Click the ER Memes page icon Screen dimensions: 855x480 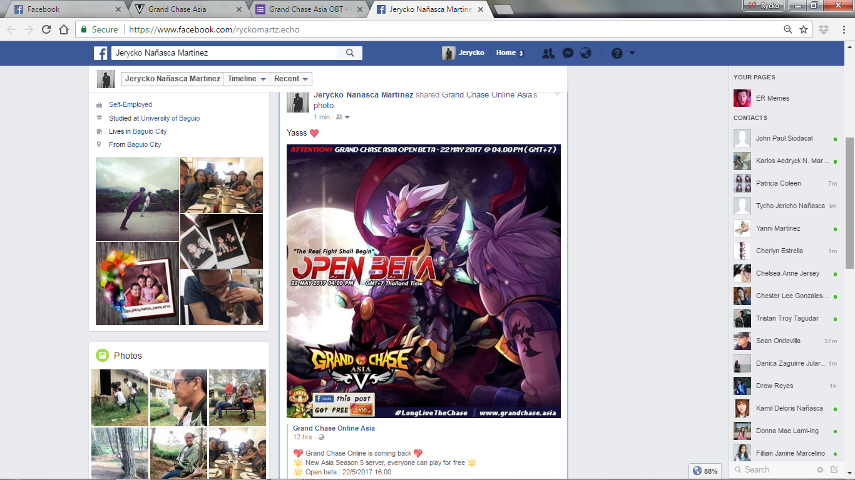point(742,98)
